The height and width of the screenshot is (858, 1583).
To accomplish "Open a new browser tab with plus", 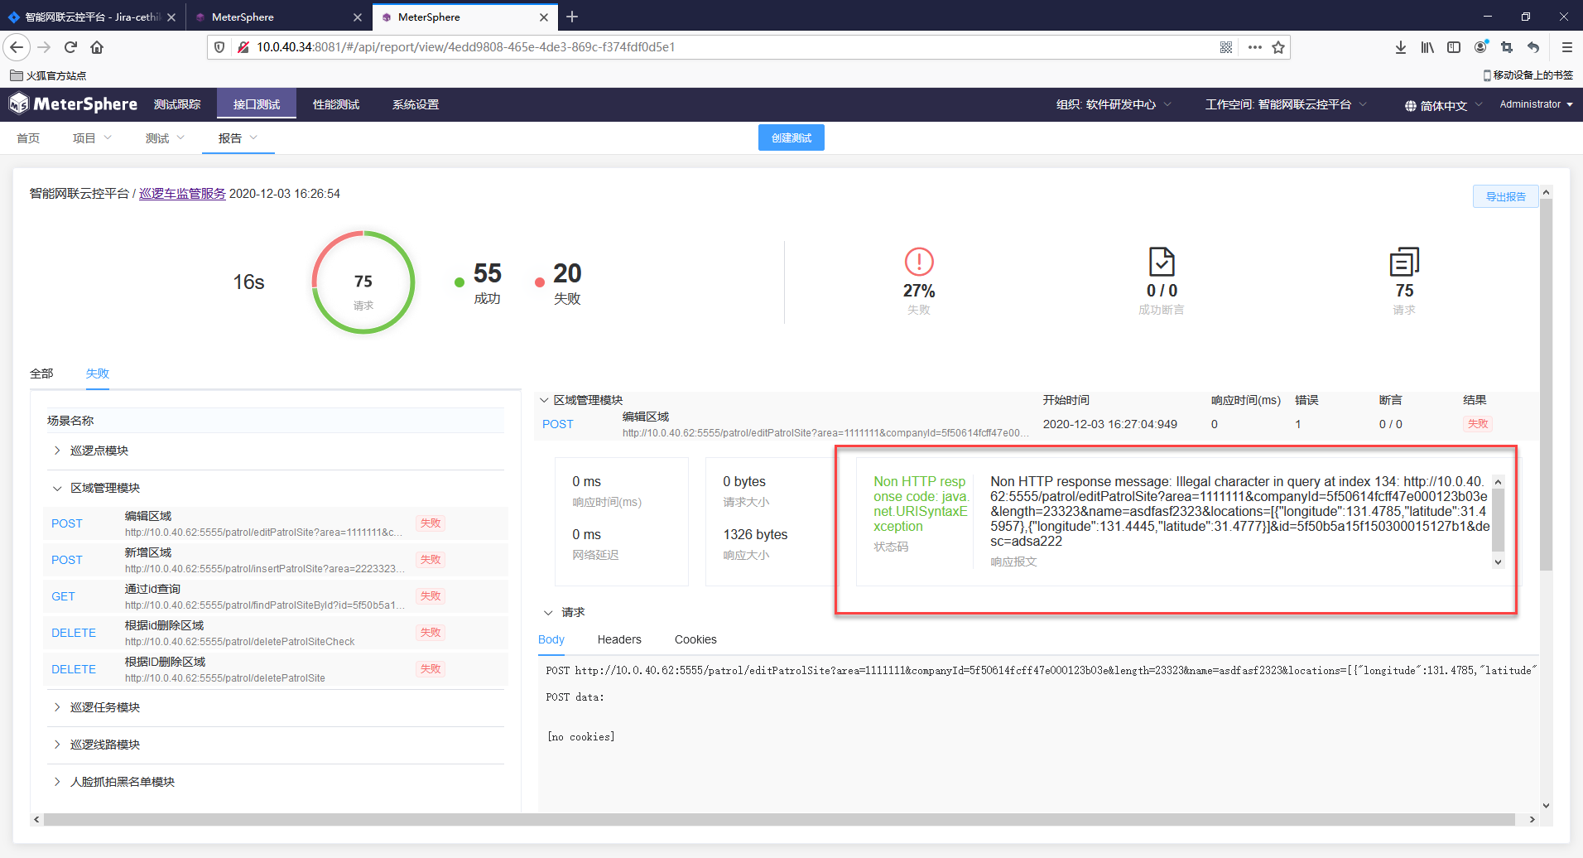I will point(572,17).
